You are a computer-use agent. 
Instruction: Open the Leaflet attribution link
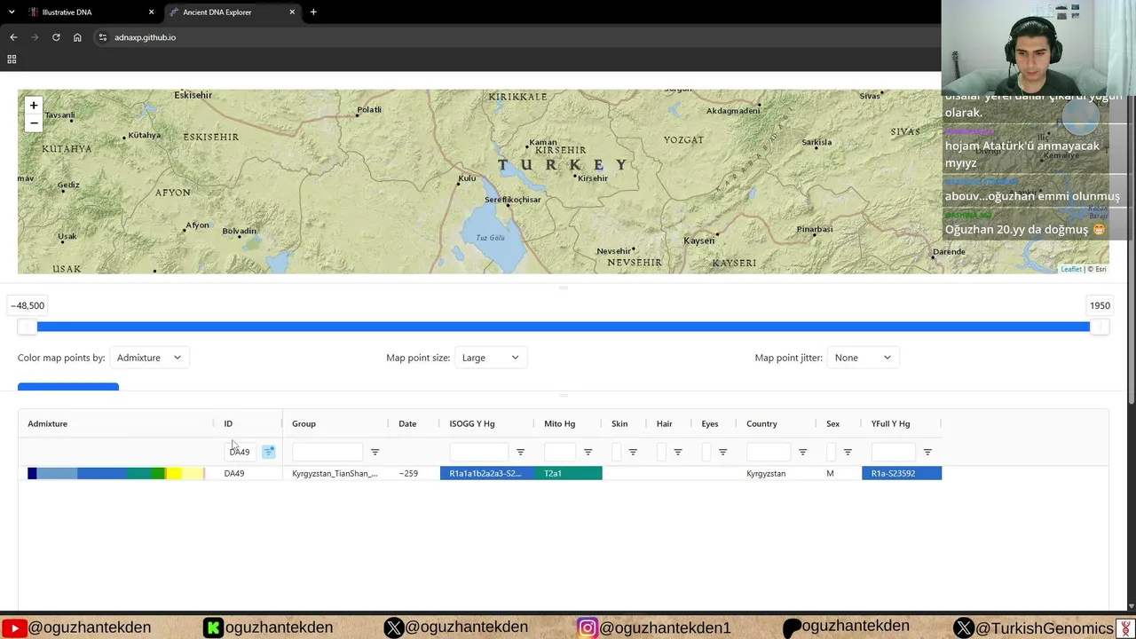coord(1071,269)
